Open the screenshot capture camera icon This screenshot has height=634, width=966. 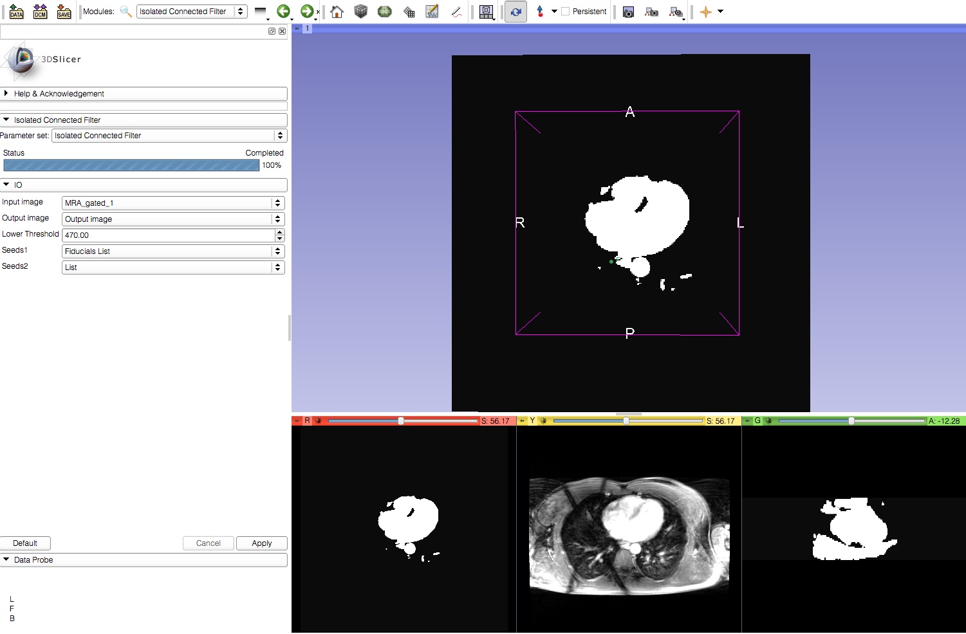(x=628, y=12)
